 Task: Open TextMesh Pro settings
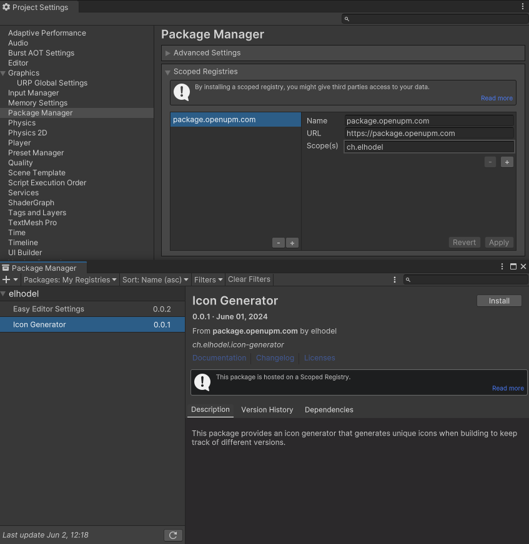point(32,223)
